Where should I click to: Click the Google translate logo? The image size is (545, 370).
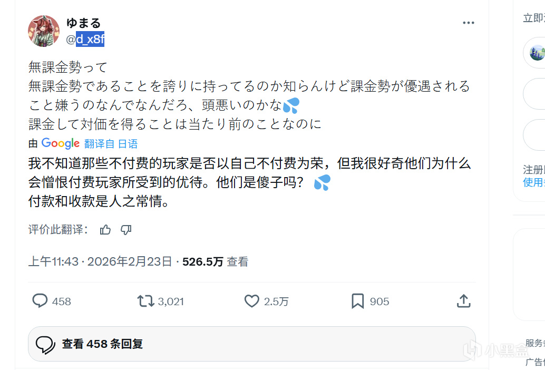coord(61,143)
